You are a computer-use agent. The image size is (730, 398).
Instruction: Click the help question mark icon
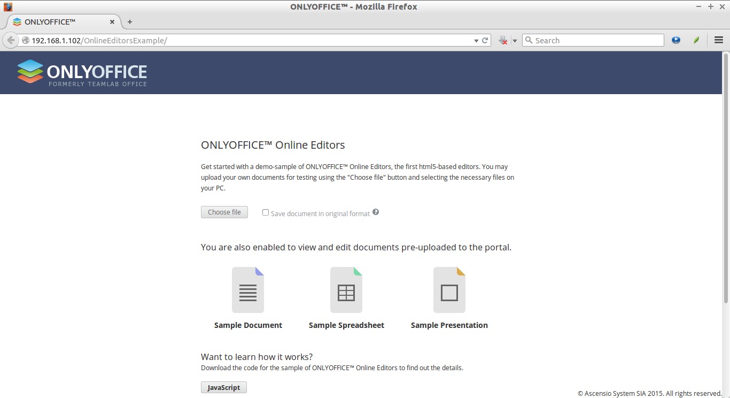376,212
